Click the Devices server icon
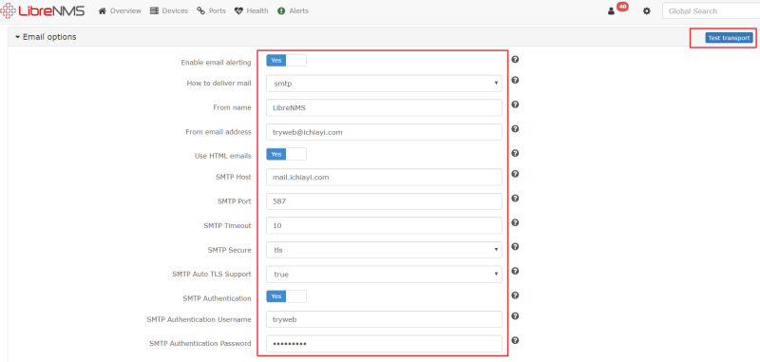760x362 pixels. (x=154, y=10)
